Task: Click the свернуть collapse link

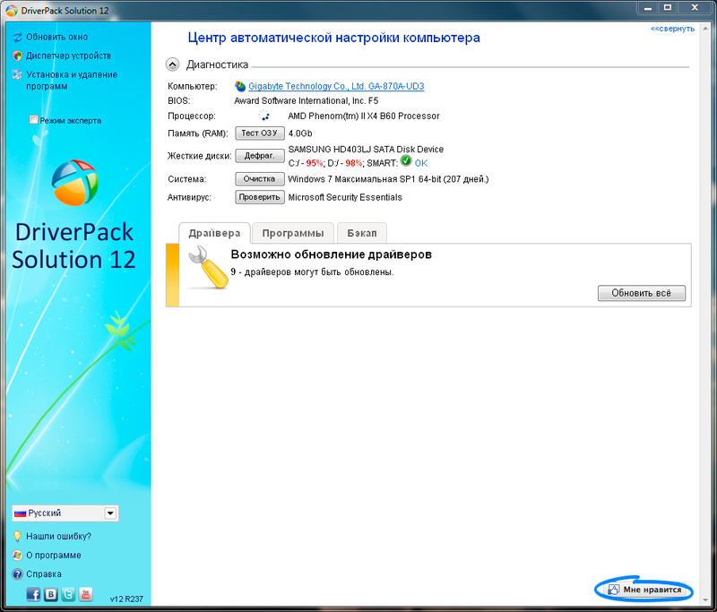Action: point(672,29)
